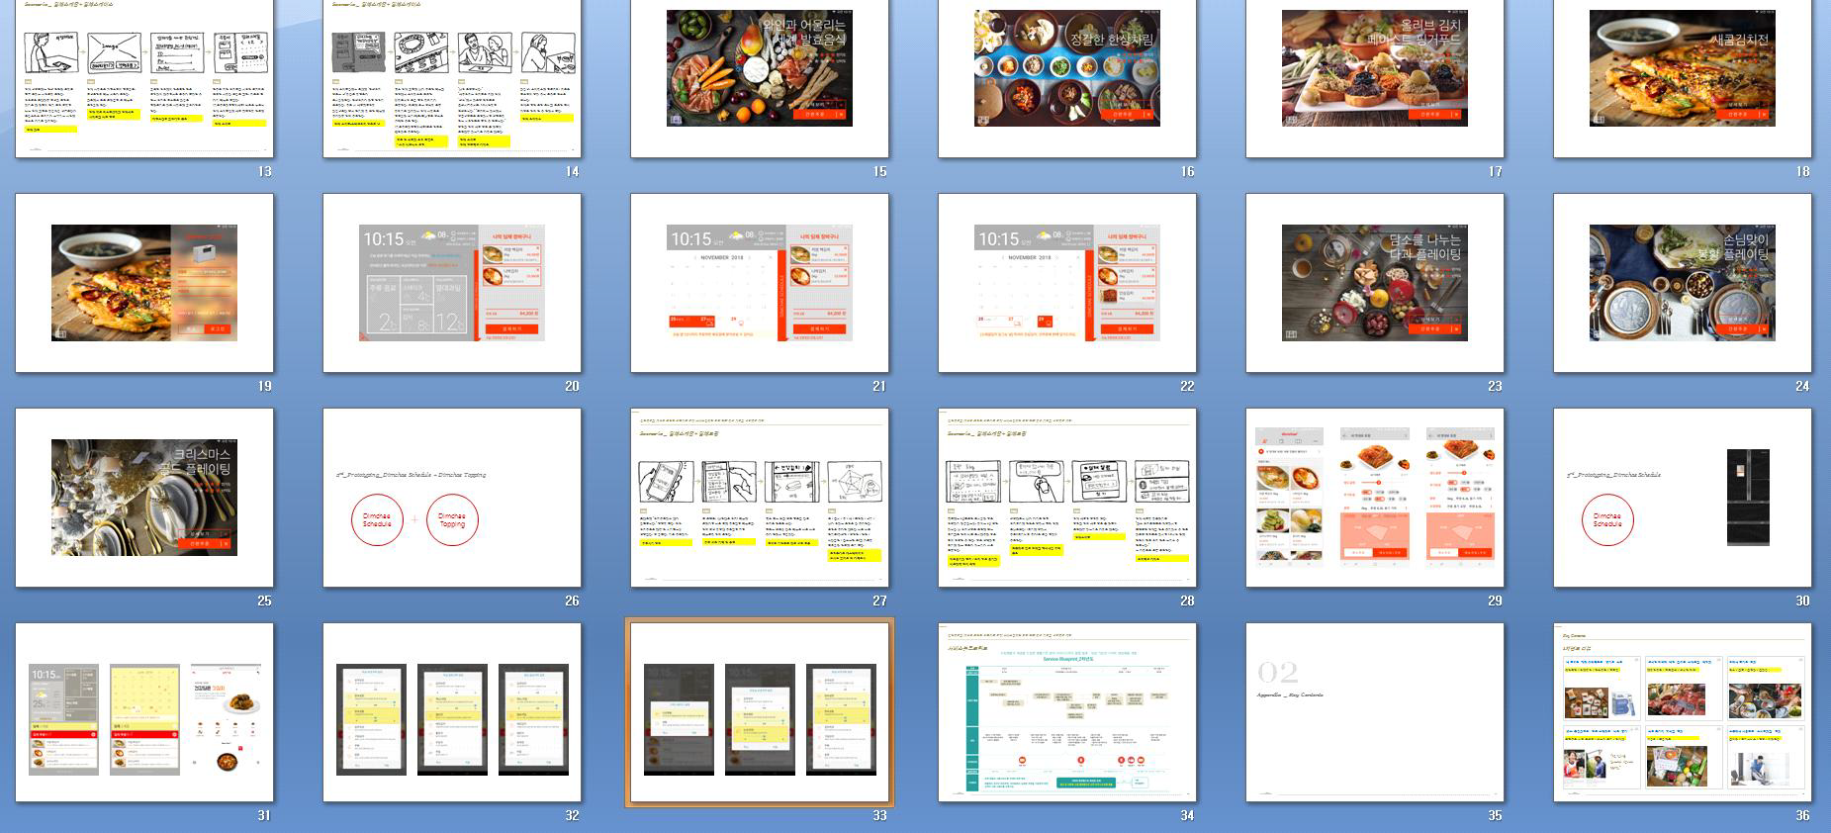Viewport: 1831px width, 833px height.
Task: Click the highlighted slide 33 thumbnail
Action: 760,712
